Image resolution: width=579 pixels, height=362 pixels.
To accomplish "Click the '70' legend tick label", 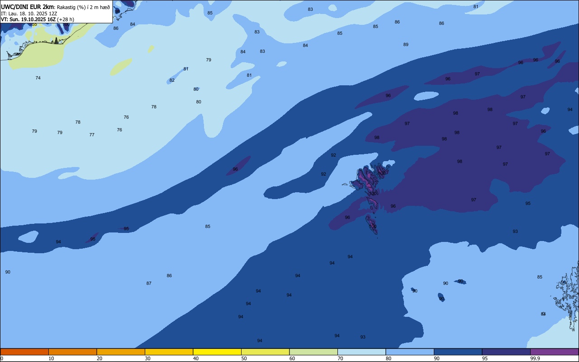I will pyautogui.click(x=340, y=358).
